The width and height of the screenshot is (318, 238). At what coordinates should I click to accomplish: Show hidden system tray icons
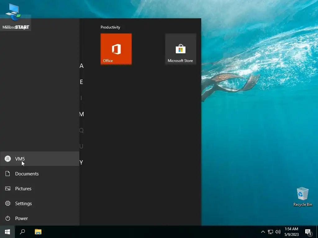[x=263, y=232]
